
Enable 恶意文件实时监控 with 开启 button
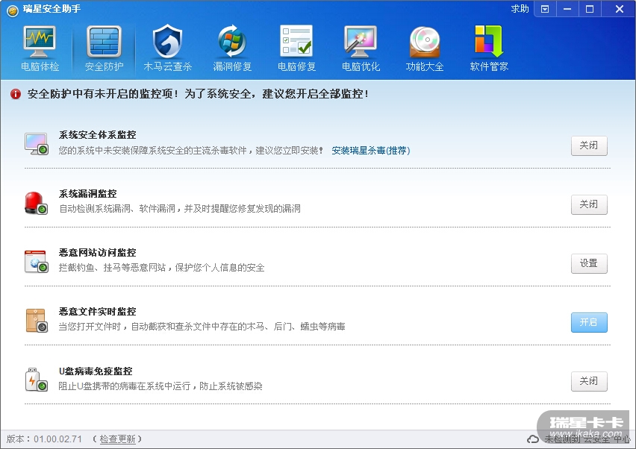(589, 322)
